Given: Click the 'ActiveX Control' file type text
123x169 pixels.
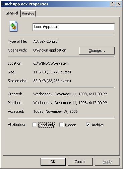Looking at the screenshot, I should pos(46,41).
